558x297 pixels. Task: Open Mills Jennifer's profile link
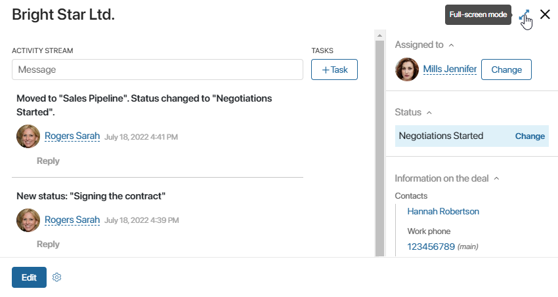pyautogui.click(x=450, y=69)
